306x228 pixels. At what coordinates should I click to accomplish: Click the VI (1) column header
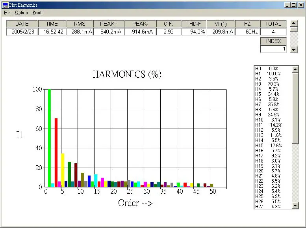point(221,24)
